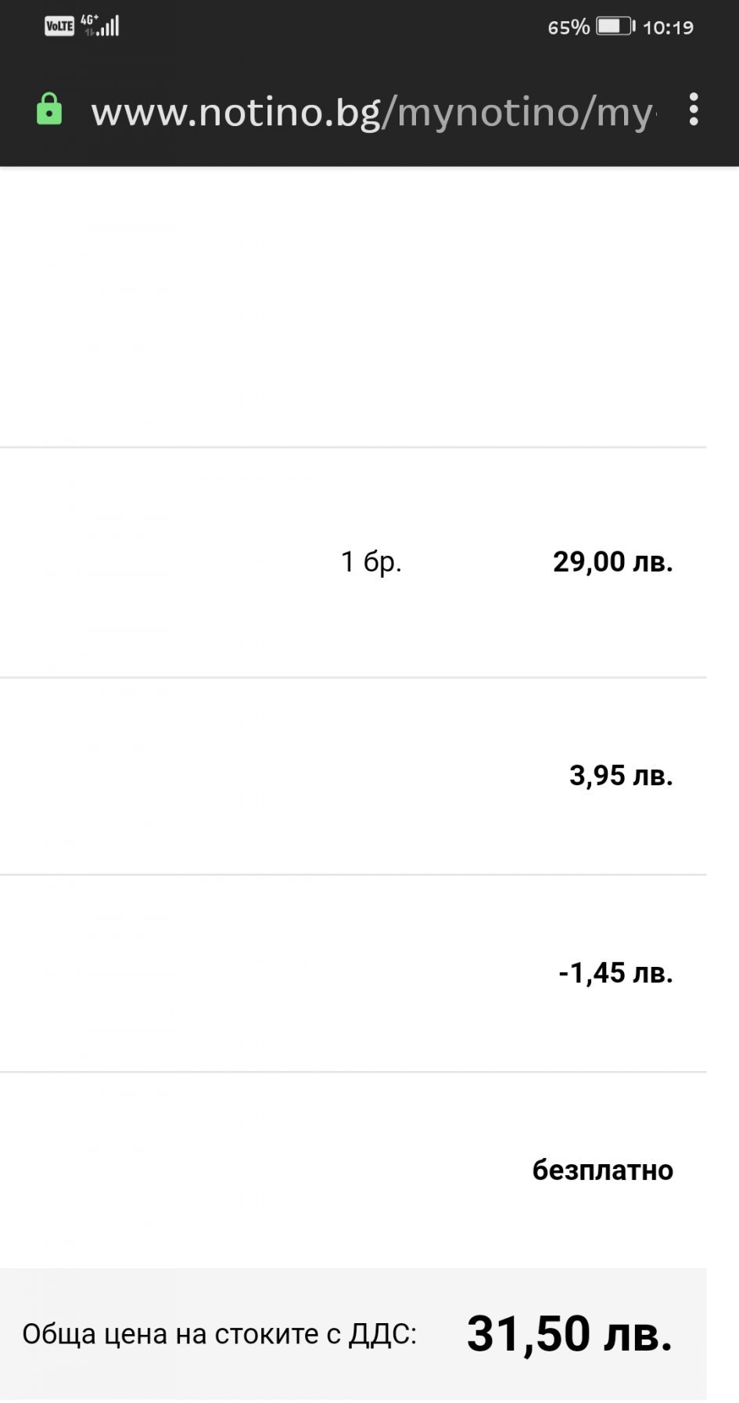Click the divider line beneath the 3,95 лв. row
Screen dimensions: 739x1403
point(353,875)
